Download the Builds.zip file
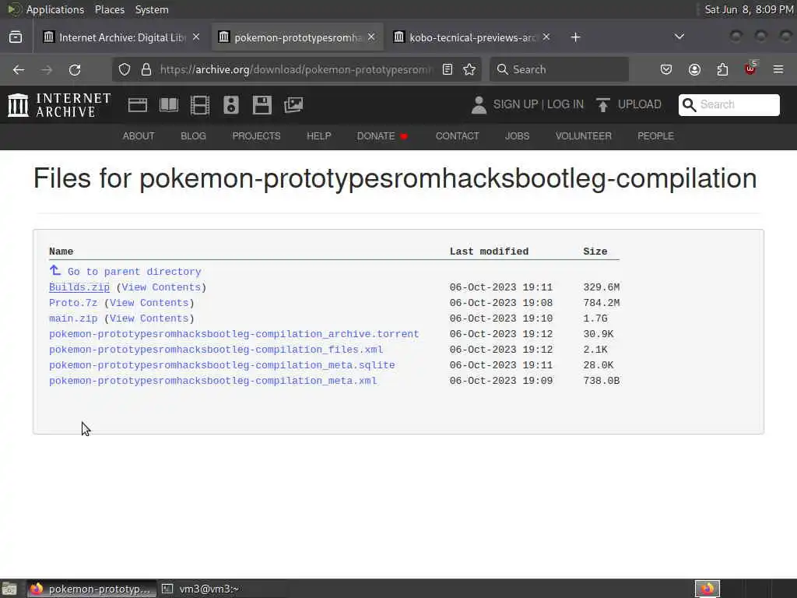The image size is (797, 598). point(79,287)
